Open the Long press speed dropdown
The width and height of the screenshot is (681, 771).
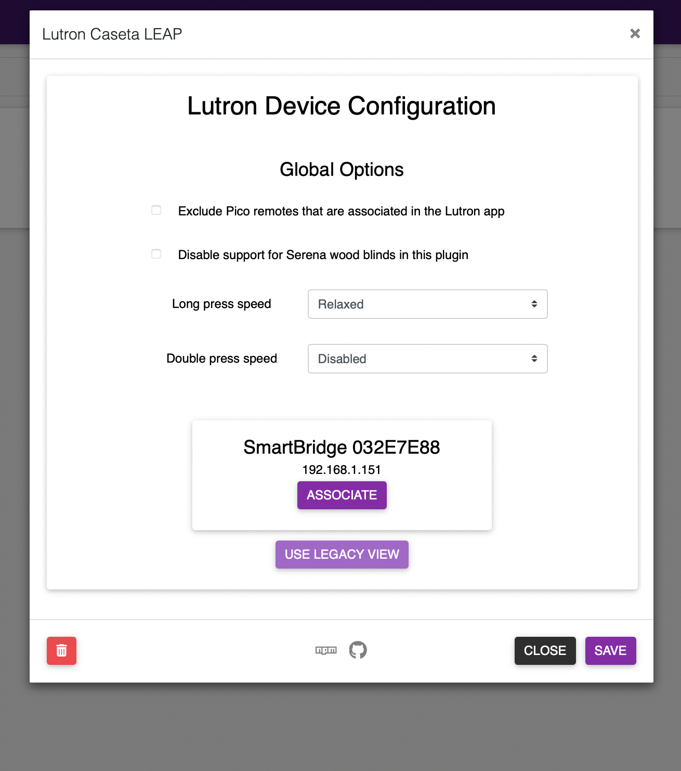(427, 304)
